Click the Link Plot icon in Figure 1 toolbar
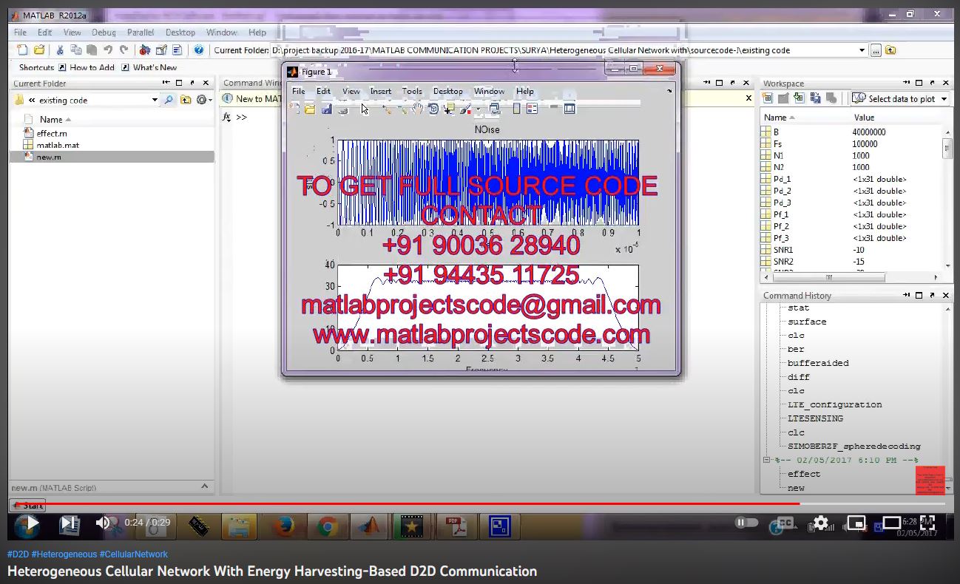960x584 pixels. (x=495, y=109)
